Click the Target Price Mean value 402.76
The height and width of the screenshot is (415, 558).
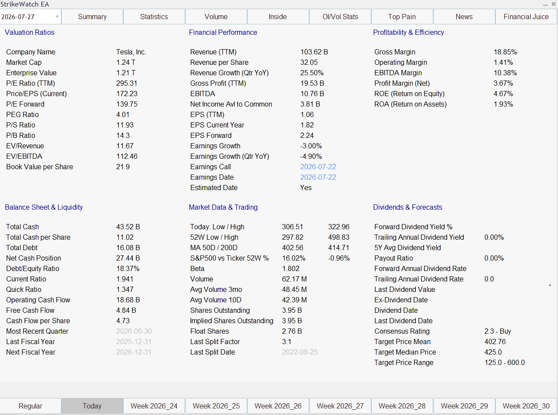(x=495, y=342)
